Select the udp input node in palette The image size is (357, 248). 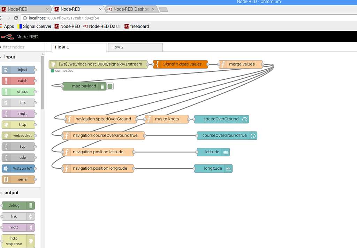click(18, 157)
